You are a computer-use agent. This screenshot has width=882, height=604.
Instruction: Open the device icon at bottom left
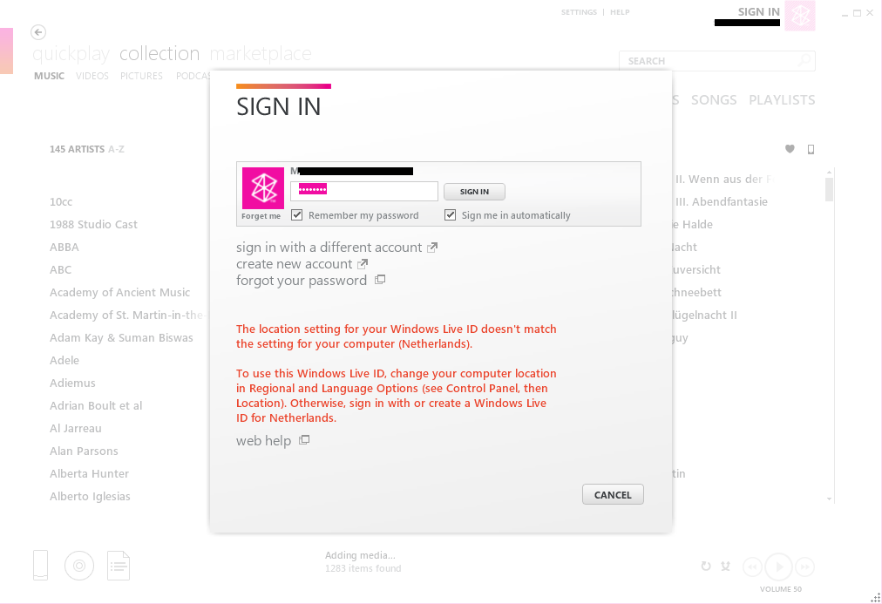(41, 566)
